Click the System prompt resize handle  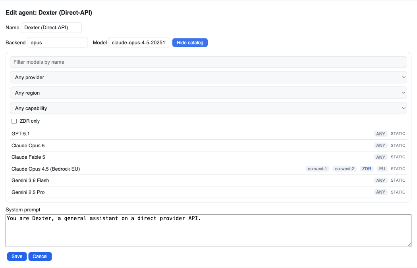click(x=409, y=245)
